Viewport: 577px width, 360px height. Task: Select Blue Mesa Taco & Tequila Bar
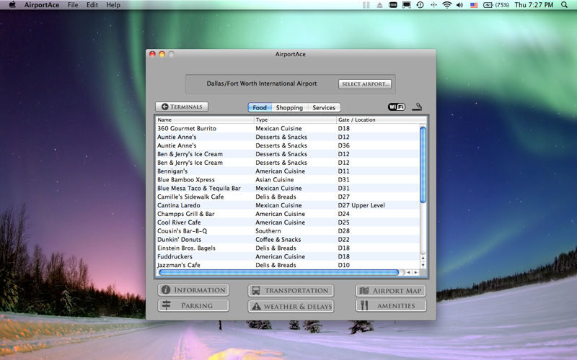click(288, 188)
